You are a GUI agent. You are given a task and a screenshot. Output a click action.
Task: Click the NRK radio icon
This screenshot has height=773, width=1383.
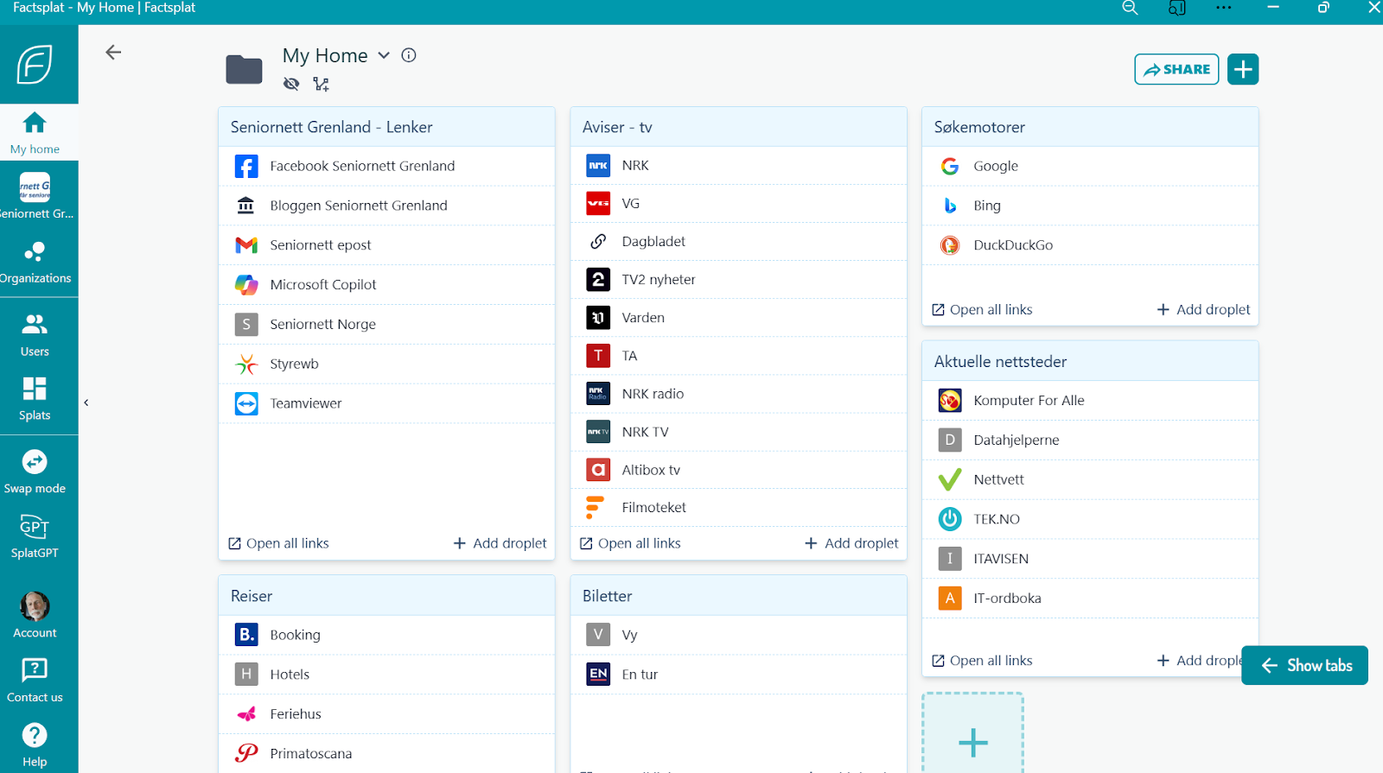598,394
